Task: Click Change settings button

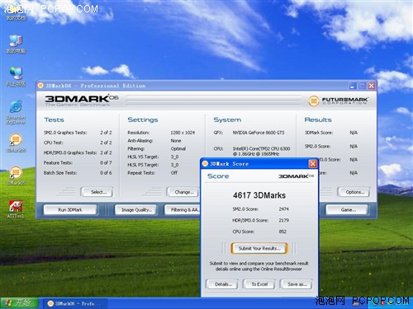Action: pos(183,192)
